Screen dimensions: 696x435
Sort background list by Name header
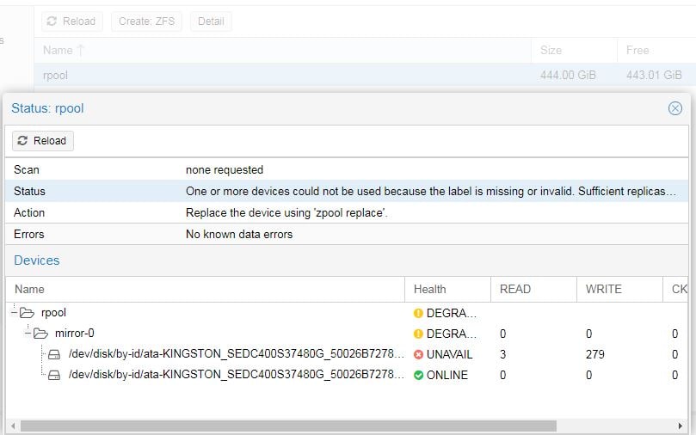[282, 50]
